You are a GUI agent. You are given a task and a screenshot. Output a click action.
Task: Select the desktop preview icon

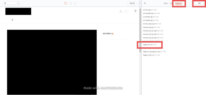66,3
